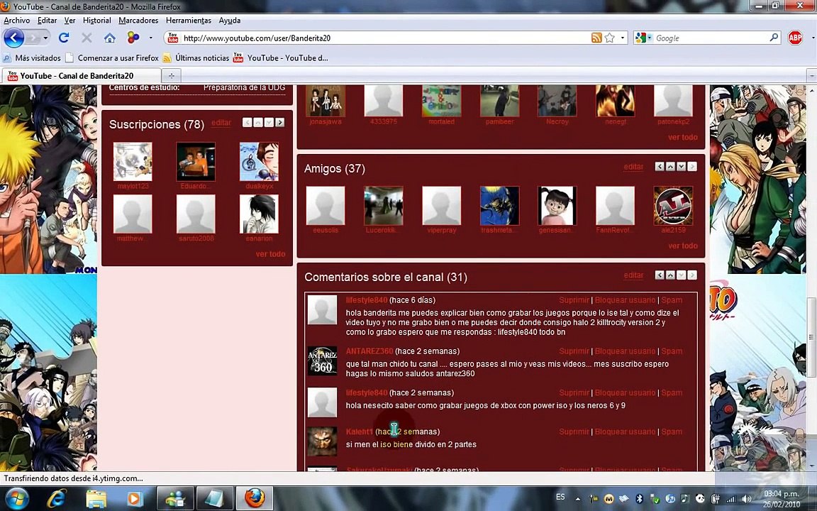This screenshot has width=817, height=511.
Task: Click the network signal bars tray icon
Action: (731, 498)
